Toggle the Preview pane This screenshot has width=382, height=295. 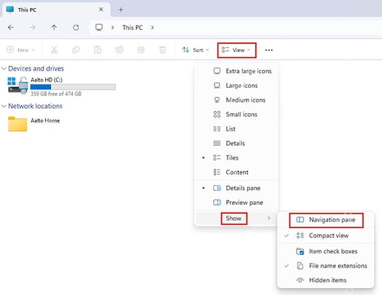click(x=236, y=203)
